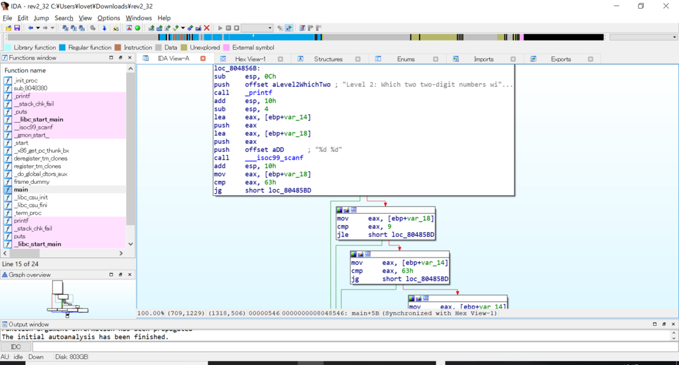
Task: Click color icon of 'jg loc_80485BD' lower node
Action: coord(353,254)
